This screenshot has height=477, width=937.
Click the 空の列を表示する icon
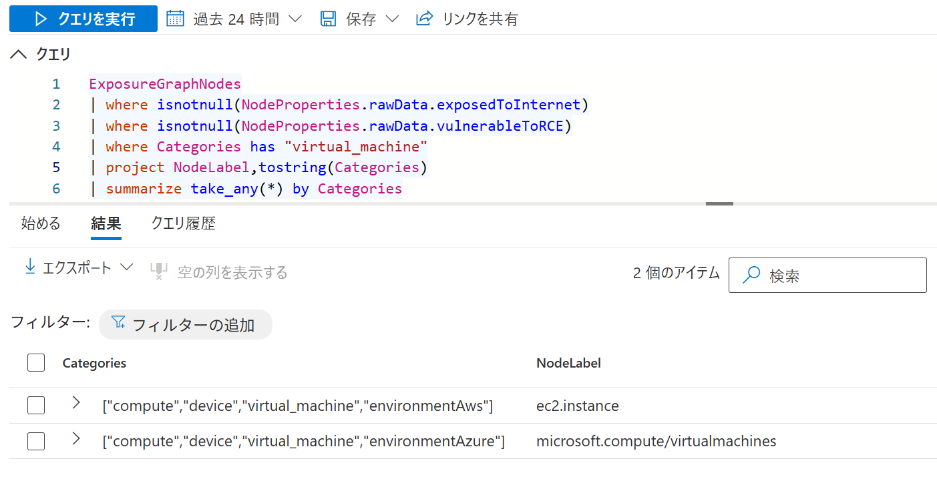[x=158, y=272]
